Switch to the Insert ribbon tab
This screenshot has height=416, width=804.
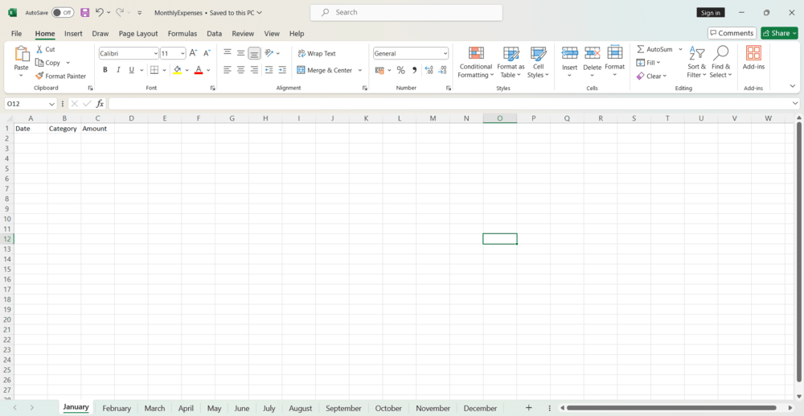73,33
